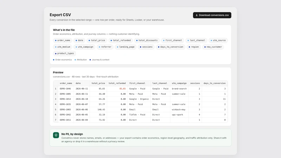Click the 140.43 total price cell
The height and width of the screenshot is (158, 281).
click(101, 110)
